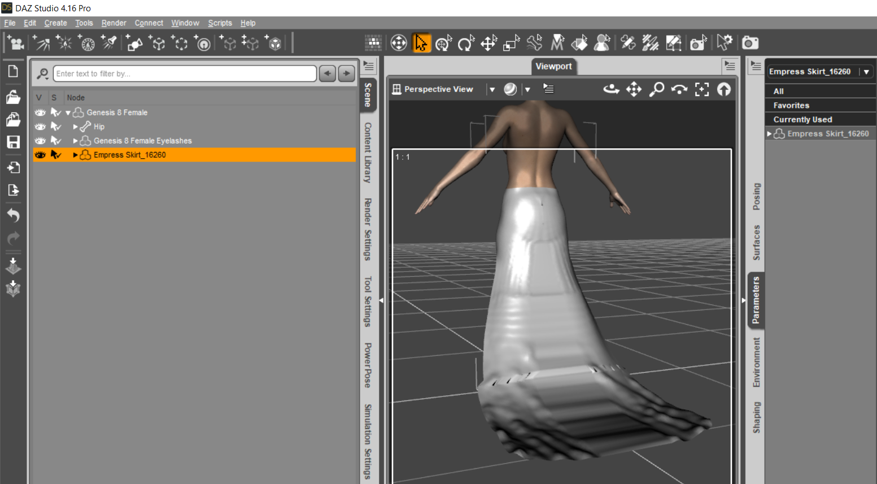Create a new scene file
877x484 pixels.
pyautogui.click(x=13, y=71)
